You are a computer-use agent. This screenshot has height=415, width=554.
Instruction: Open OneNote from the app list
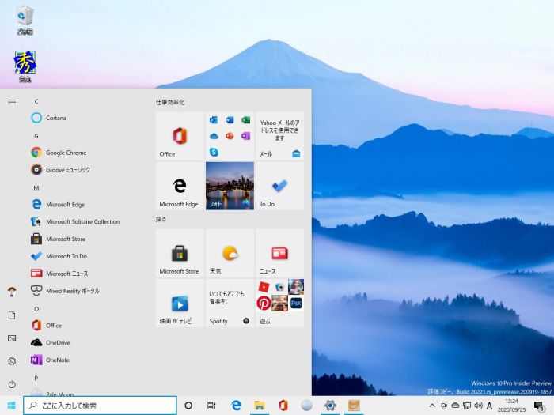tap(57, 360)
